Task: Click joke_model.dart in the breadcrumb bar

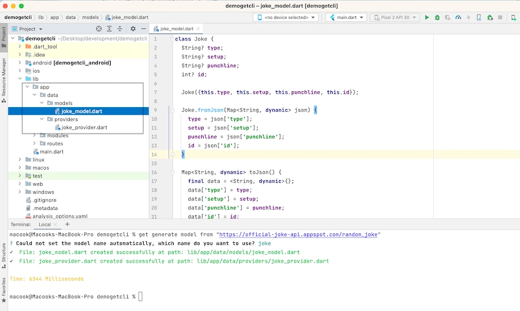Action: (127, 17)
